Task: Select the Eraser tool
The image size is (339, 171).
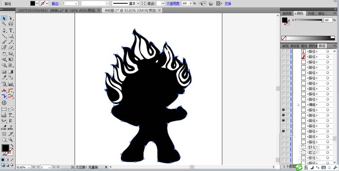Action: [11, 47]
